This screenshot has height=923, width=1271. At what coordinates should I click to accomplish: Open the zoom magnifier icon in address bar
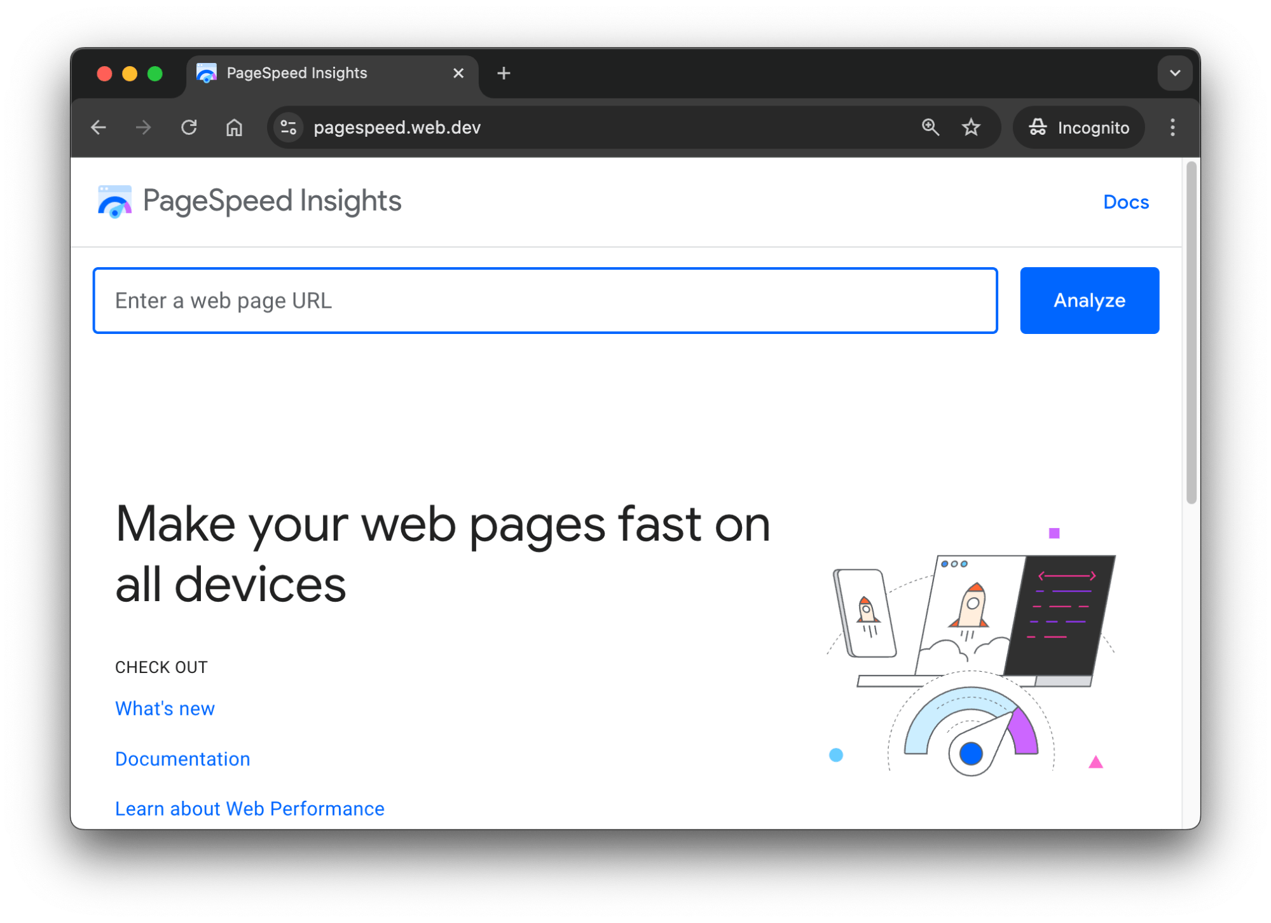tap(930, 127)
